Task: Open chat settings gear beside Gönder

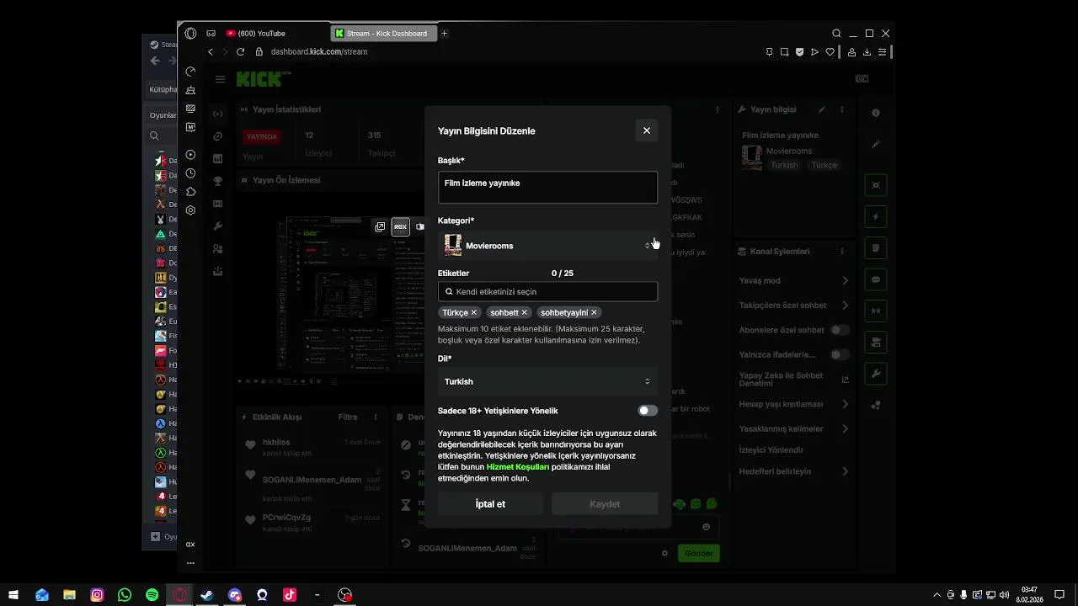Action: 664,553
